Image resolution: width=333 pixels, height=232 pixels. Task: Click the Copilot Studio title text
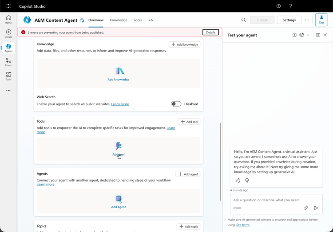(32, 6)
